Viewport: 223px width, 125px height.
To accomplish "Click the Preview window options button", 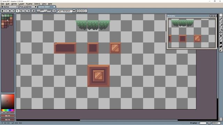I will click(211, 16).
